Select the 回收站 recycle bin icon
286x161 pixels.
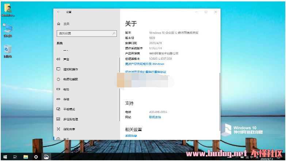click(x=8, y=51)
